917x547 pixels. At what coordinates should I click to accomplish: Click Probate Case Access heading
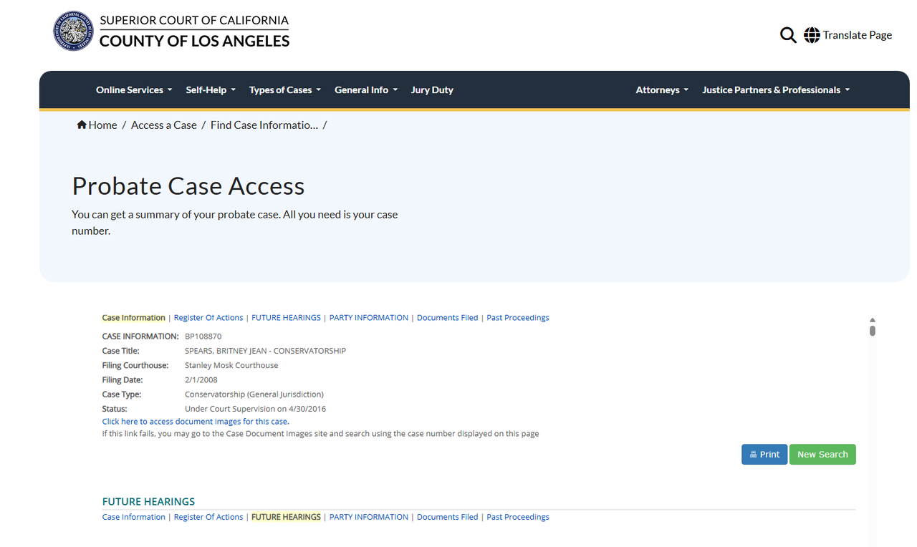pos(188,186)
